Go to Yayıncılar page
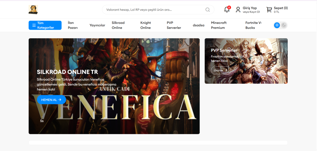The image size is (317, 151). (x=97, y=25)
